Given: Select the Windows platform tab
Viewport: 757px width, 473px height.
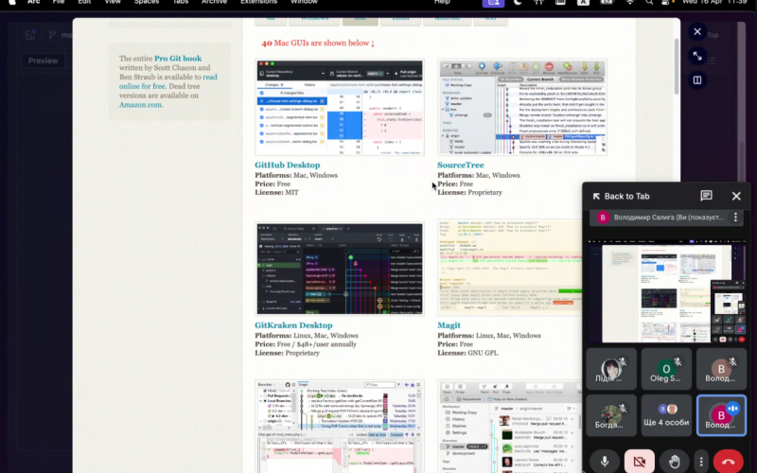Looking at the screenshot, I should click(314, 20).
